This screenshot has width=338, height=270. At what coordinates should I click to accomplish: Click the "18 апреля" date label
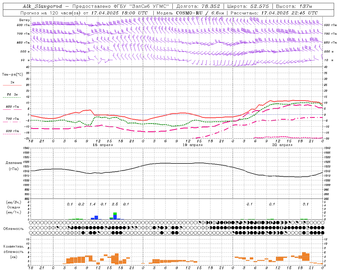(x=103, y=145)
